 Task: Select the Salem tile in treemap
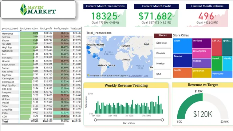(x=182, y=46)
